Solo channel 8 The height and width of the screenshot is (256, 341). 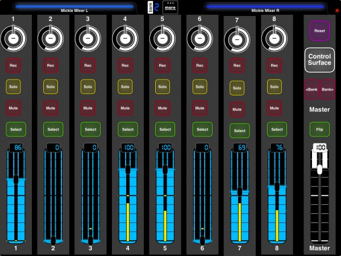pyautogui.click(x=275, y=86)
